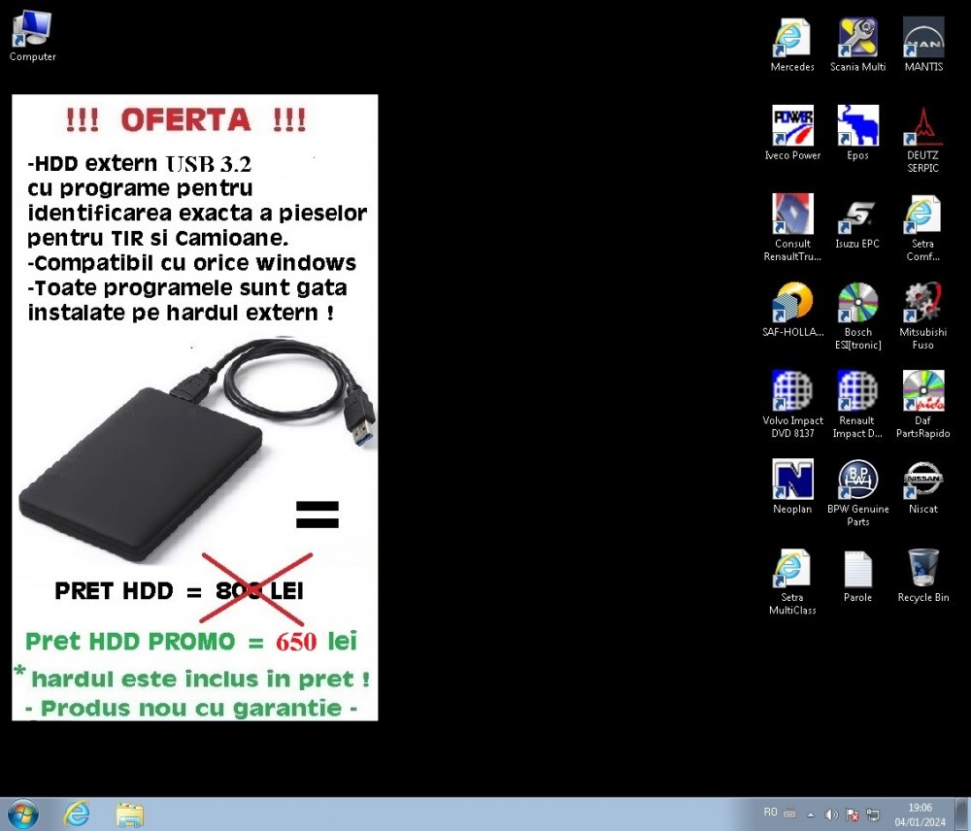
Task: Click the Renault Impact D... icon
Action: [x=857, y=405]
